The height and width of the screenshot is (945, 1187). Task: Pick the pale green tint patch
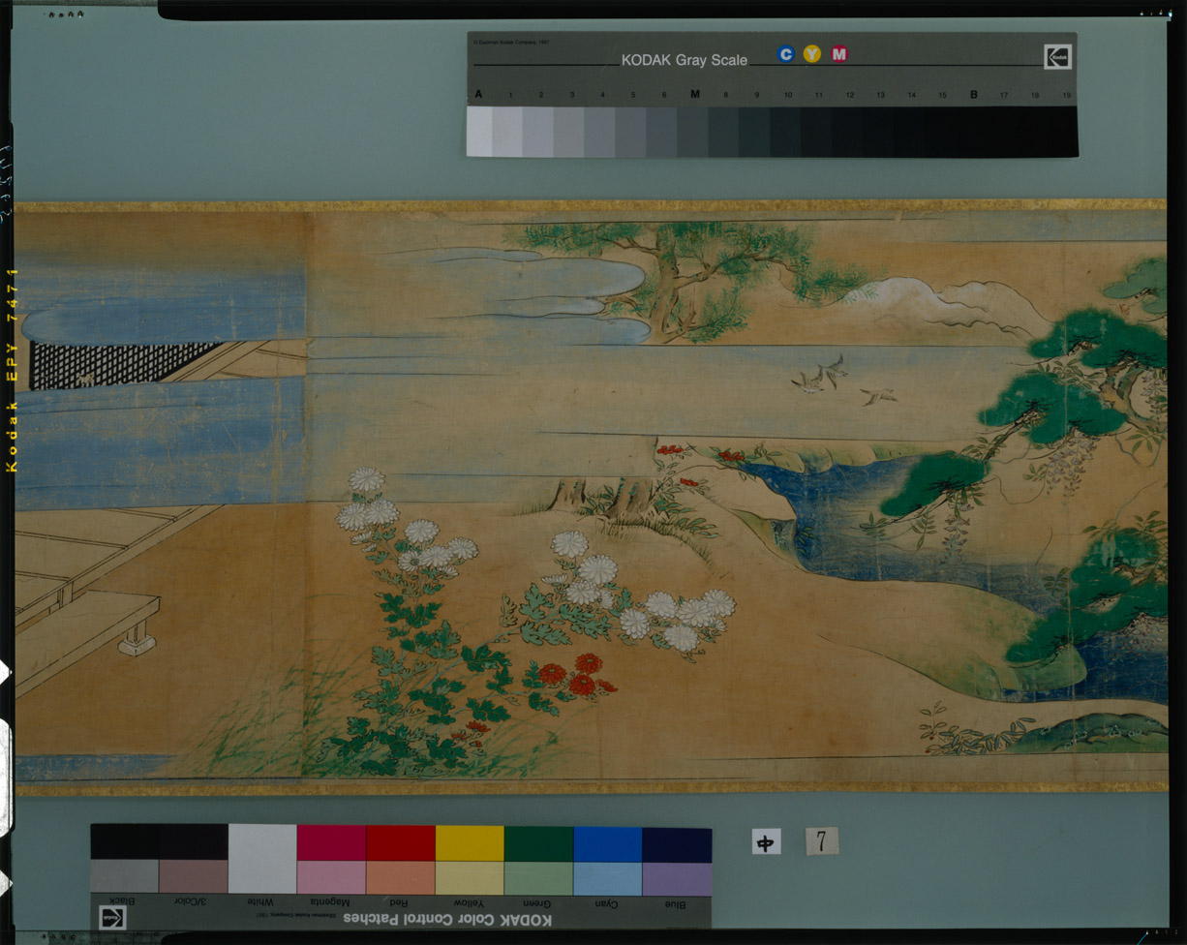[538, 878]
